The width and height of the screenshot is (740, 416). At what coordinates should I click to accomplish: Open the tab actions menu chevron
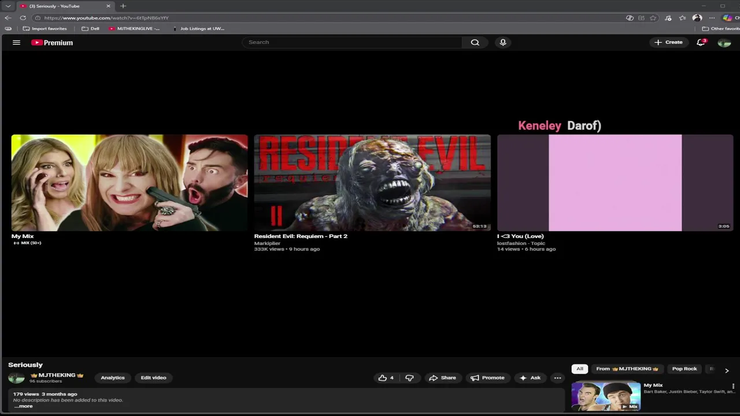coord(8,6)
